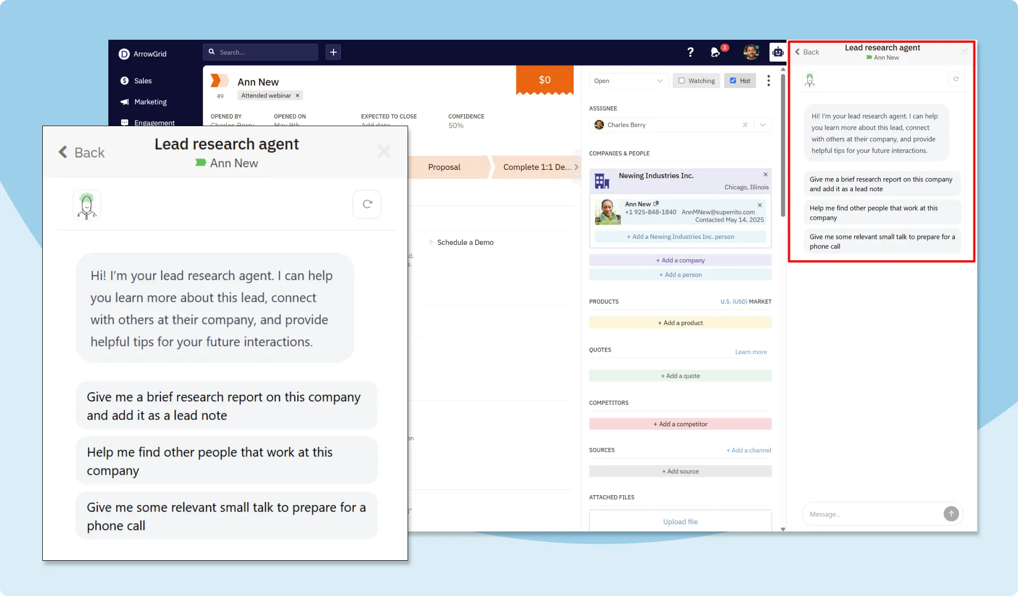Choose small talk prompt in right panel
This screenshot has width=1018, height=596.
tap(882, 242)
